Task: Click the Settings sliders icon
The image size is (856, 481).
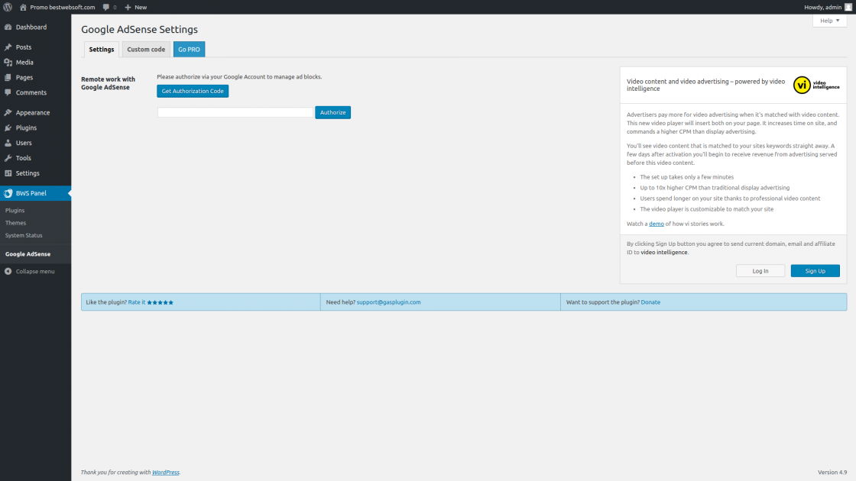Action: (x=8, y=173)
